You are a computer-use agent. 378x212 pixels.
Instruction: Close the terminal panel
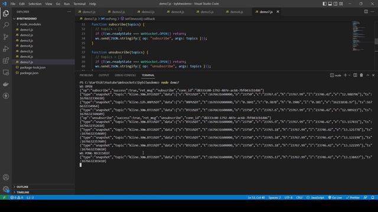(x=373, y=75)
